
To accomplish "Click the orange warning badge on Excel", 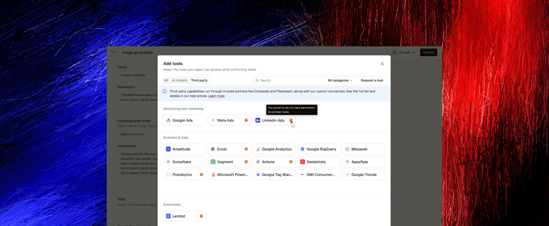I will 246,149.
